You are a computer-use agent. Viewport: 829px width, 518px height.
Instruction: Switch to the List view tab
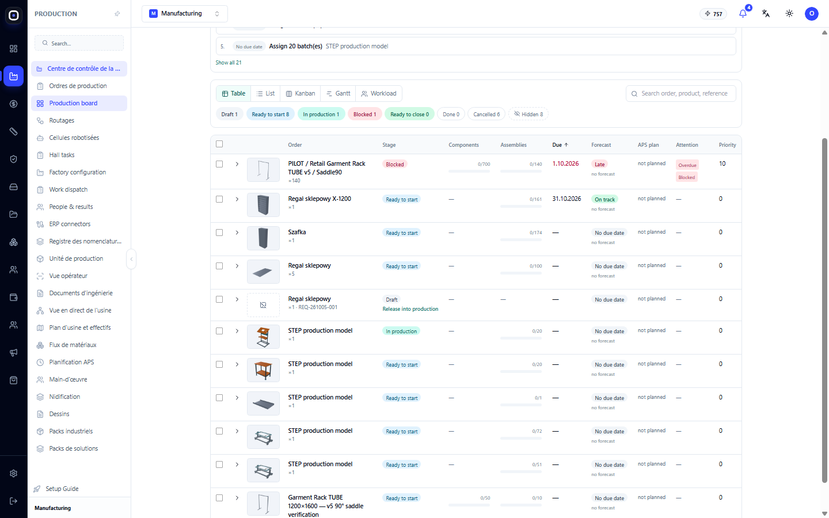tap(265, 93)
